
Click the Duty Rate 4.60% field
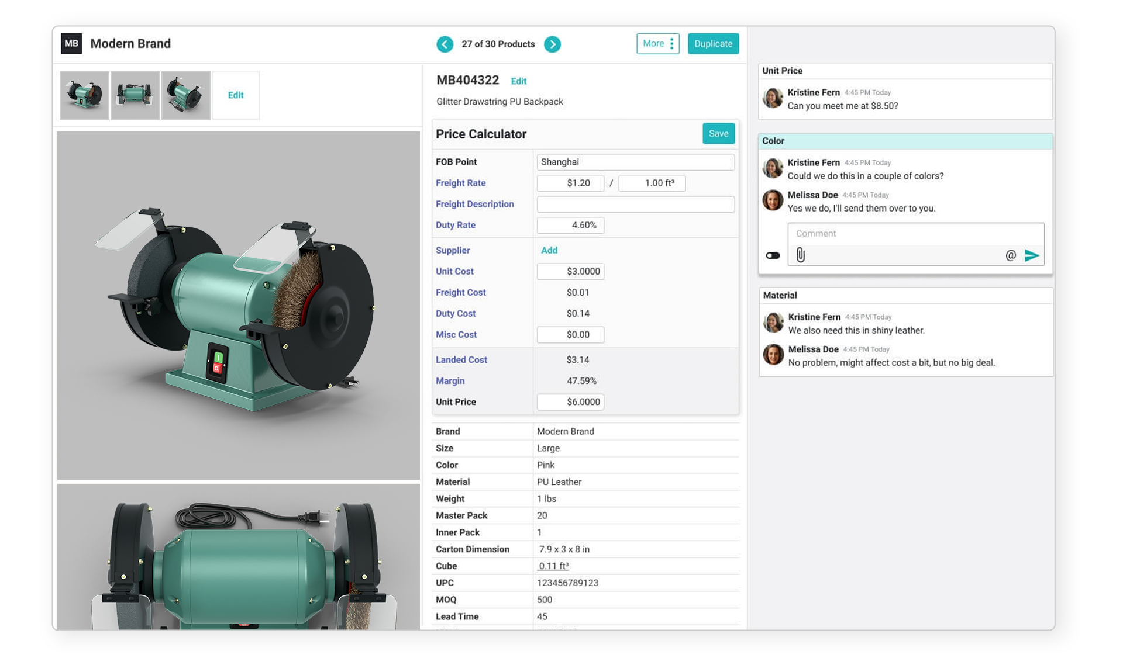tap(570, 225)
